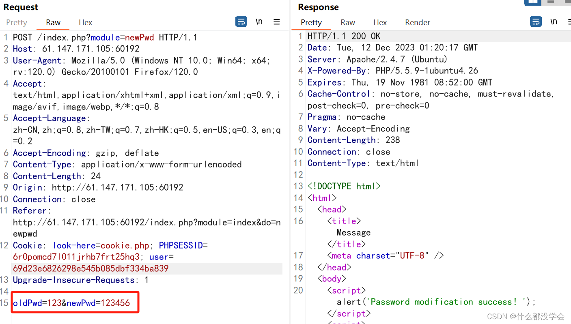The height and width of the screenshot is (324, 571).
Task: Click the user cookie hash 69d23e6826298e545b085dbf334ba839
Action: pyautogui.click(x=91, y=268)
